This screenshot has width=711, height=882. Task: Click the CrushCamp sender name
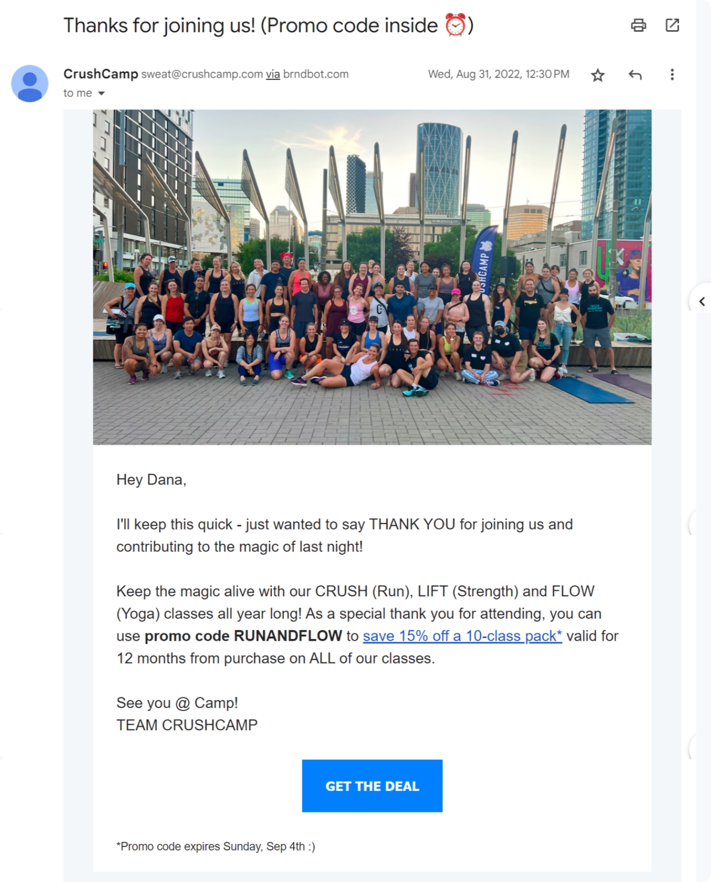tap(100, 74)
